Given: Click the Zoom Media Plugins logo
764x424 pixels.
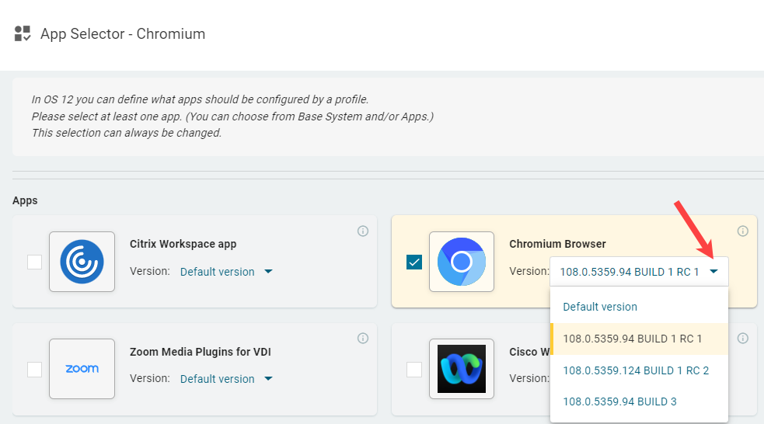Looking at the screenshot, I should tap(82, 369).
